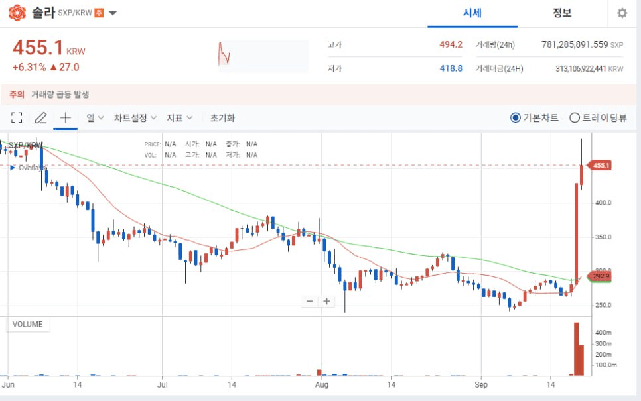Switch to the 시세 tab
The width and height of the screenshot is (641, 401).
pyautogui.click(x=472, y=13)
